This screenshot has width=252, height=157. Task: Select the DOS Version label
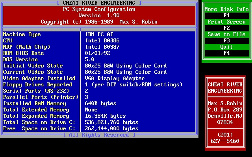click(20, 59)
